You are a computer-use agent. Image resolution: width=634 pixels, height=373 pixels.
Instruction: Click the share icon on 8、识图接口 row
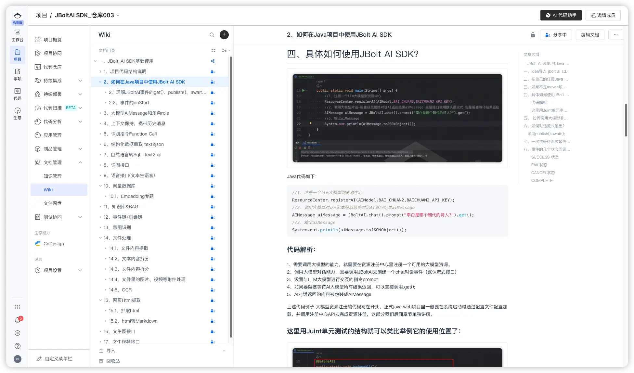click(213, 165)
